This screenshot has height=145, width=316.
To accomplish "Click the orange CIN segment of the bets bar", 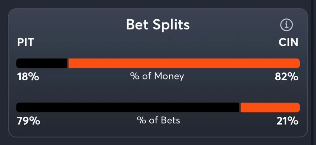I will pos(270,107).
